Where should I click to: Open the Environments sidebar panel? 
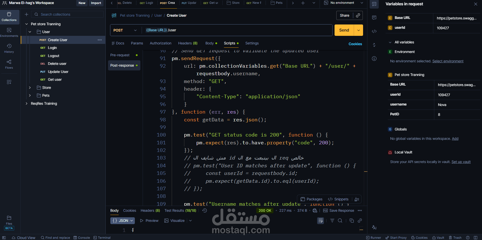pyautogui.click(x=9, y=33)
